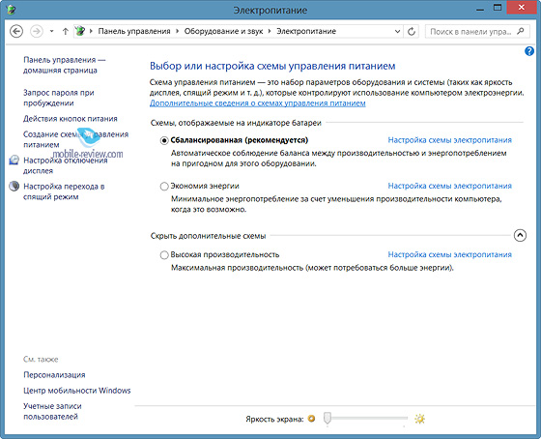Maximize the Электропитание window
The width and height of the screenshot is (541, 439).
coord(498,8)
